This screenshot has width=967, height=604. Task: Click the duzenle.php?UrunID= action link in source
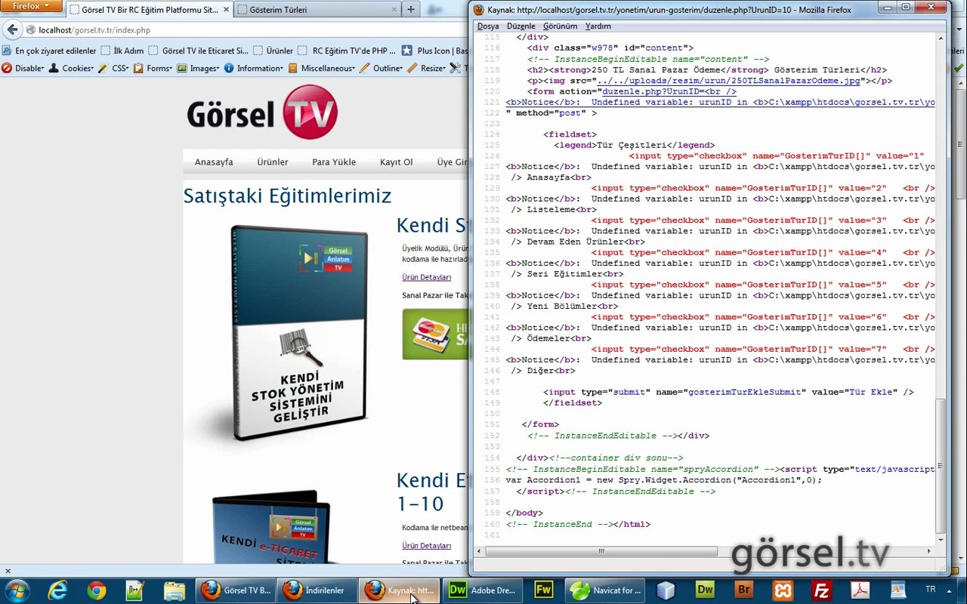point(669,91)
